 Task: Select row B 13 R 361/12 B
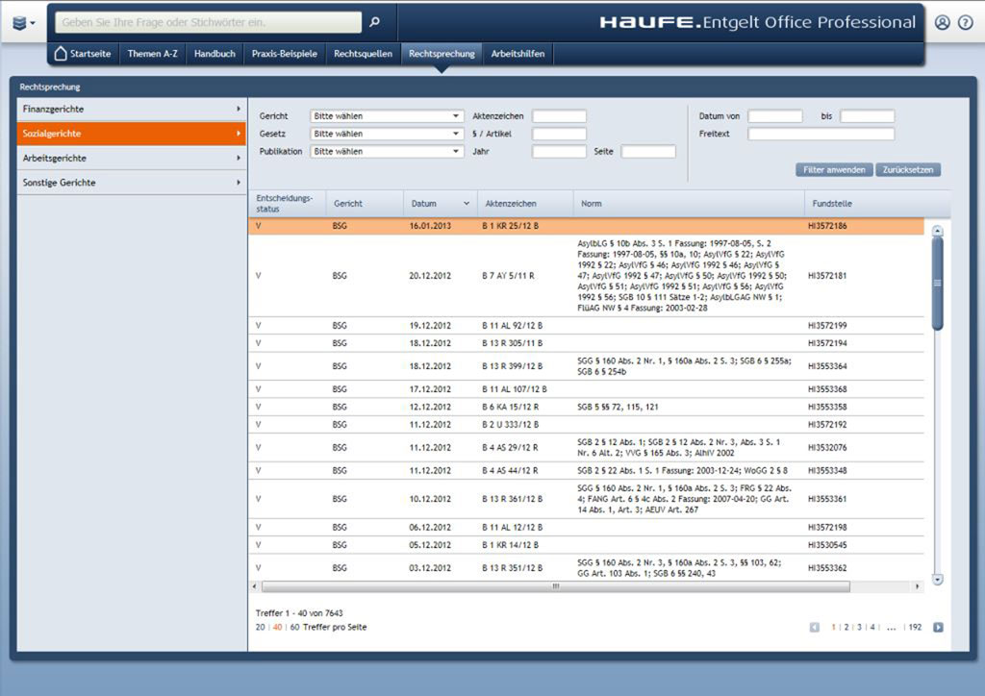(x=587, y=499)
